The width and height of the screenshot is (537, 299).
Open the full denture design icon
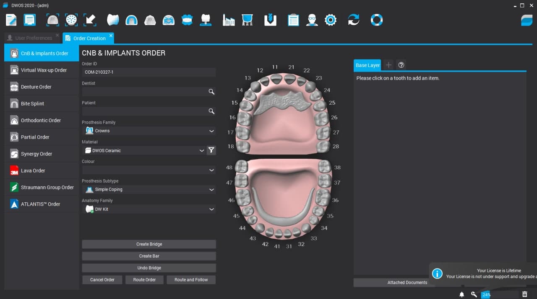187,20
